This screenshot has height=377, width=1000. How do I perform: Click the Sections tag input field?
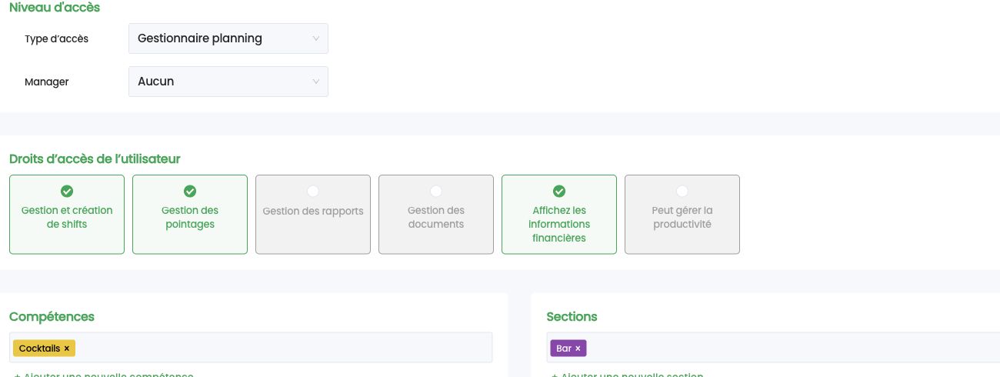[773, 348]
